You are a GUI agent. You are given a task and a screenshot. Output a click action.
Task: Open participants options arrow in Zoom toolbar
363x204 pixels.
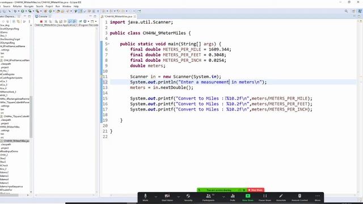(x=223, y=197)
